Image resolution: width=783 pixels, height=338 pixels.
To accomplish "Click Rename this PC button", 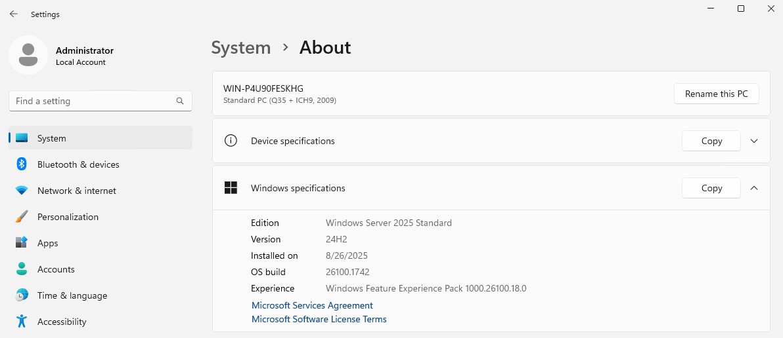I will pyautogui.click(x=716, y=94).
